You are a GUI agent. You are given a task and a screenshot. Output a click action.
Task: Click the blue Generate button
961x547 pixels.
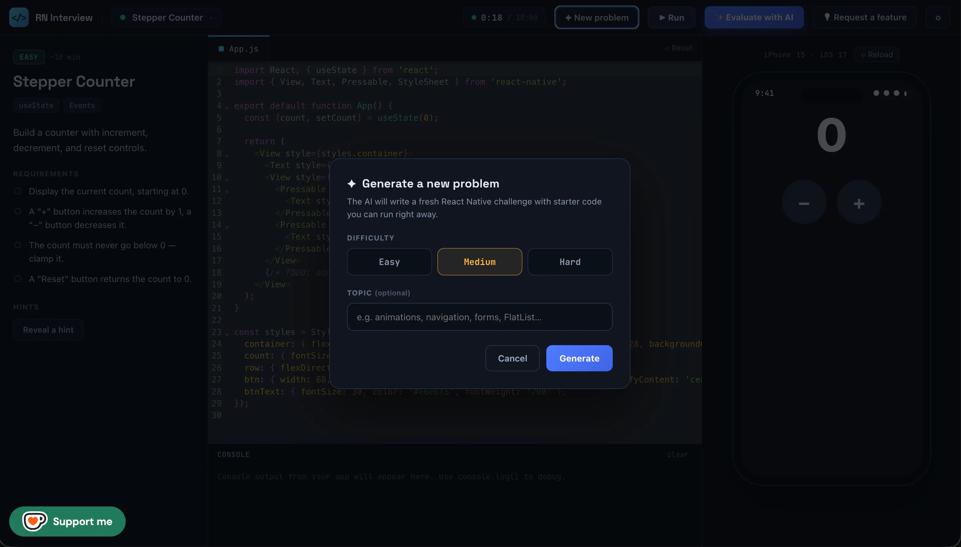coord(579,359)
